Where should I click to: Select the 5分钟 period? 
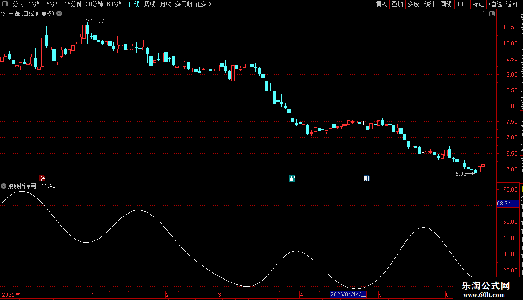click(53, 4)
